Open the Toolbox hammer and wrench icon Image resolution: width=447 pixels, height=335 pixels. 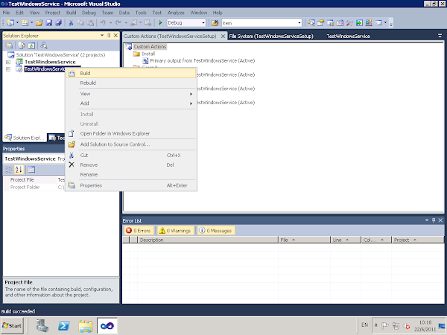pos(349,22)
